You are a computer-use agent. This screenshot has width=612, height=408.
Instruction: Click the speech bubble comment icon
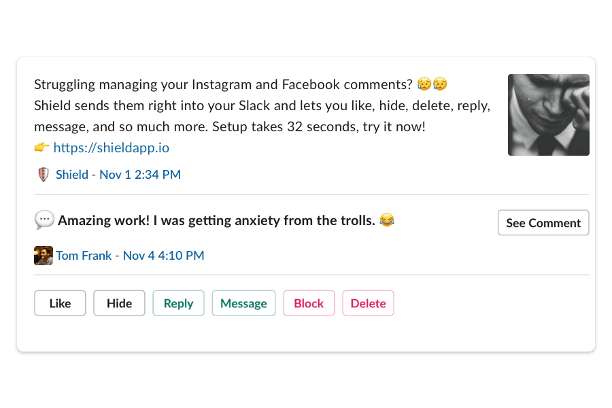click(44, 220)
